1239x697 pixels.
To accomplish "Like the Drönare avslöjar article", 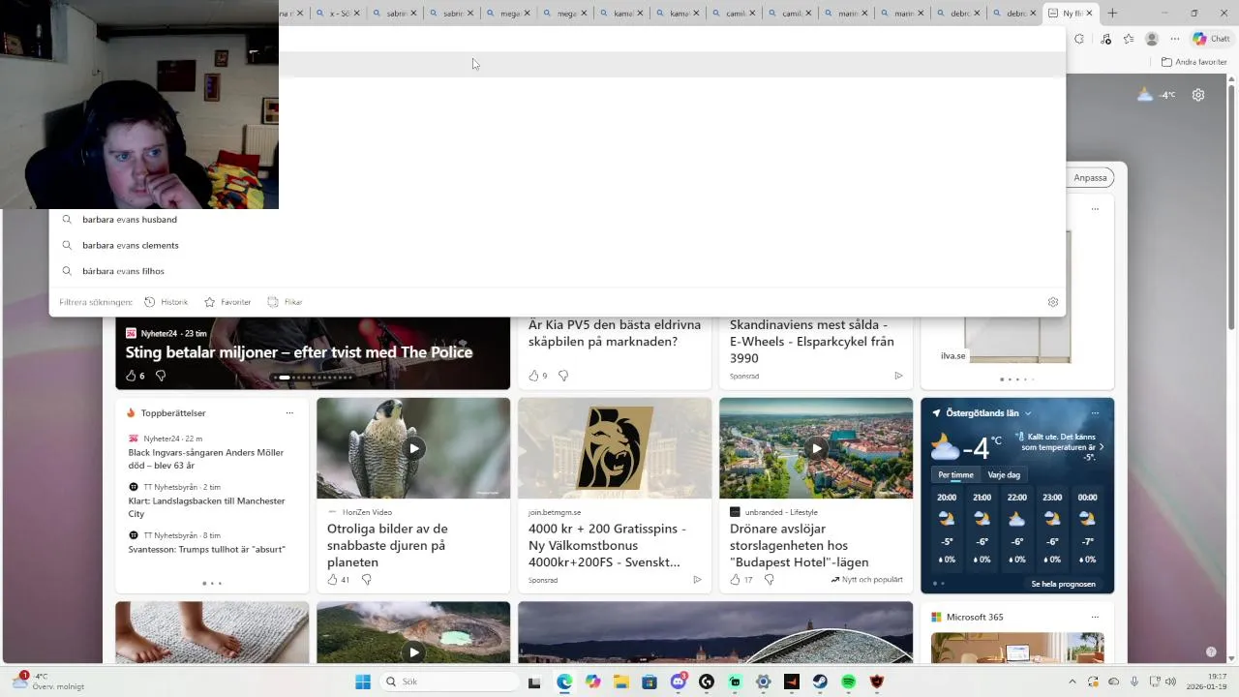I will [x=735, y=580].
